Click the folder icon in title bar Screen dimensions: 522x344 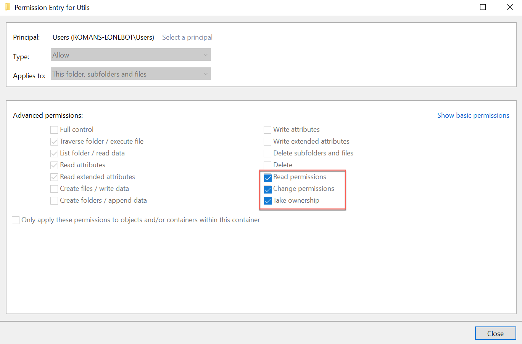pos(7,7)
